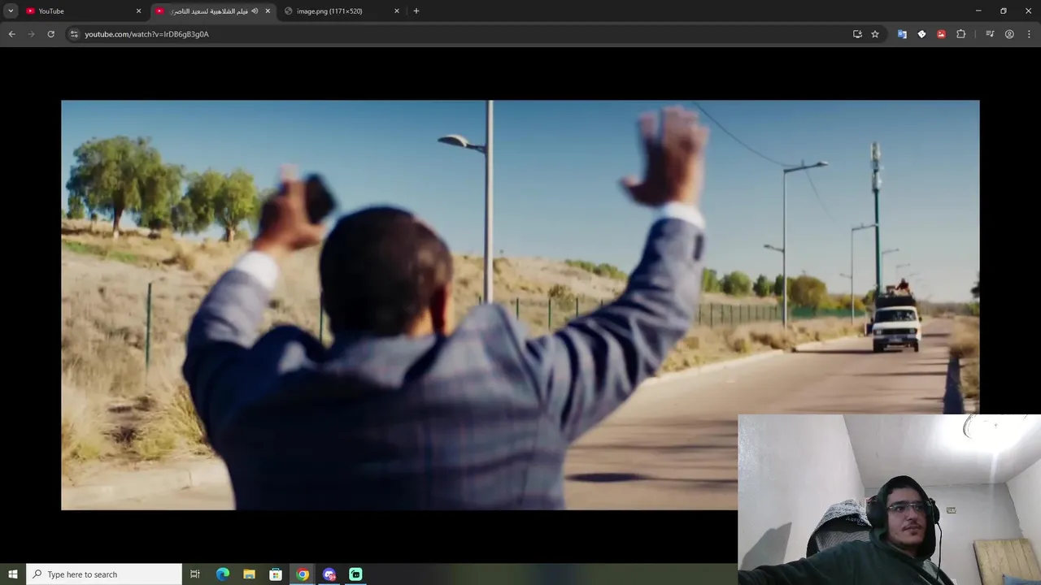Open the Extensions puzzle menu

961,34
